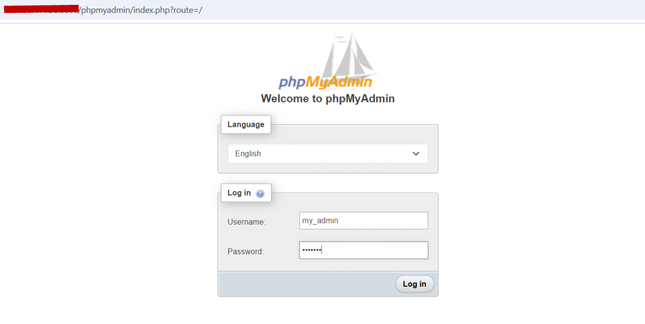
Task: Click the phpMyAdmin wordmark logo
Action: [x=325, y=82]
